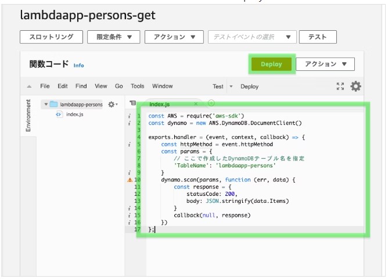
Task: Open the Tools menu
Action: coord(137,86)
